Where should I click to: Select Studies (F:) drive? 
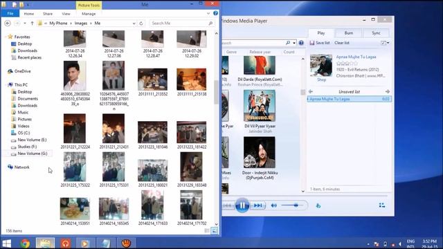pyautogui.click(x=27, y=147)
